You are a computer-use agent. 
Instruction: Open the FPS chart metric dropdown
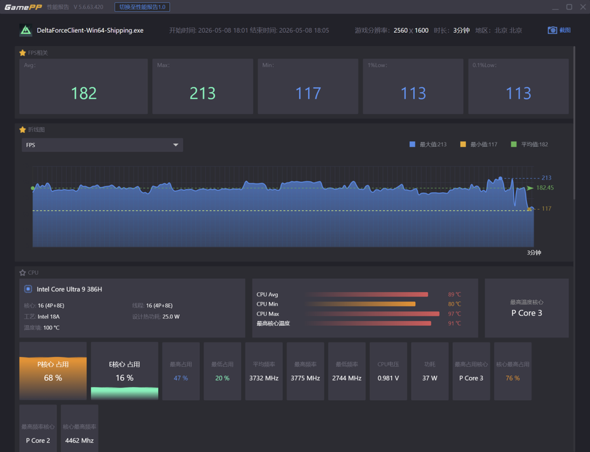[x=102, y=145]
